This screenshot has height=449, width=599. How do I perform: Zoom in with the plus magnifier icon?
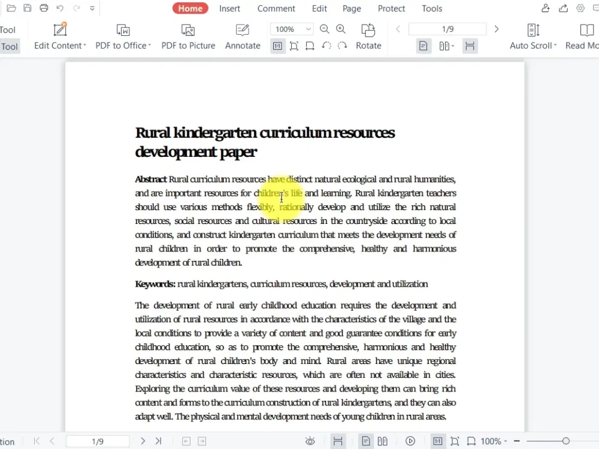[341, 29]
